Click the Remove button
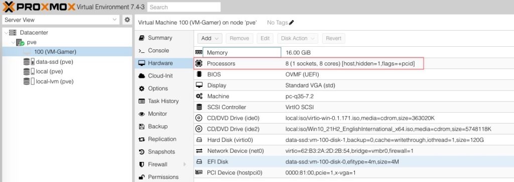The width and height of the screenshot is (514, 182). click(x=239, y=38)
